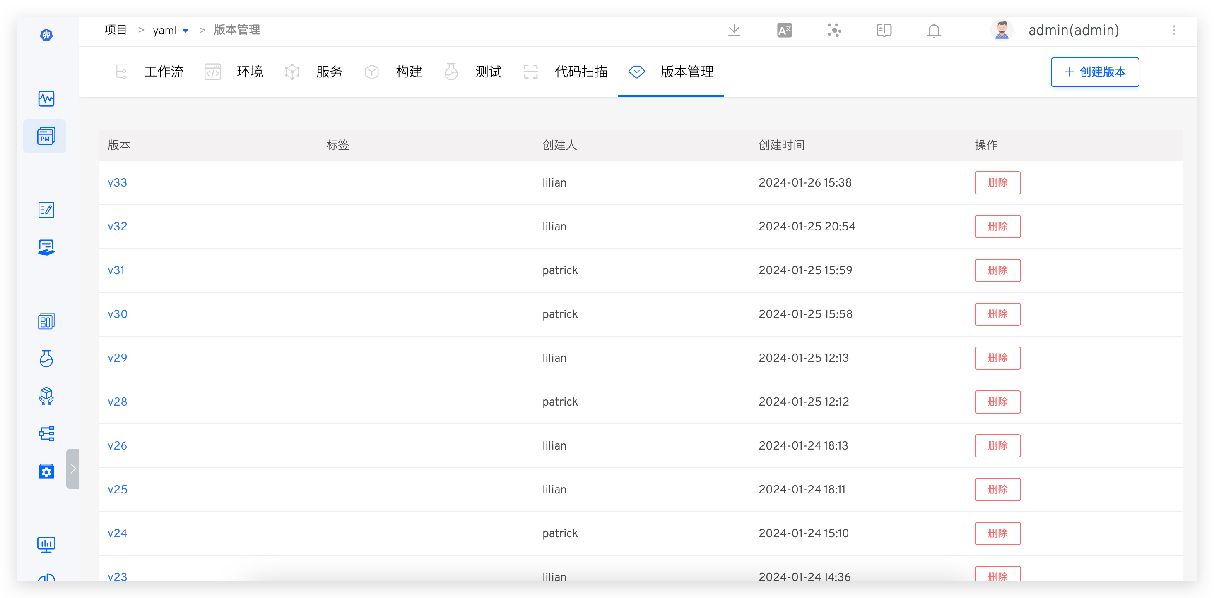Open the notification bell icon
Image resolution: width=1214 pixels, height=598 pixels.
tap(934, 30)
